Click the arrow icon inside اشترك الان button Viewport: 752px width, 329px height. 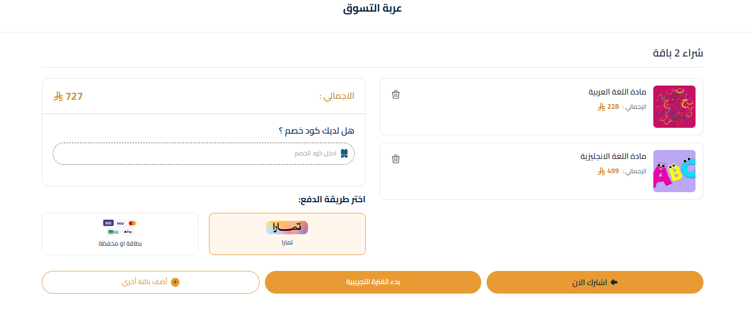613,282
